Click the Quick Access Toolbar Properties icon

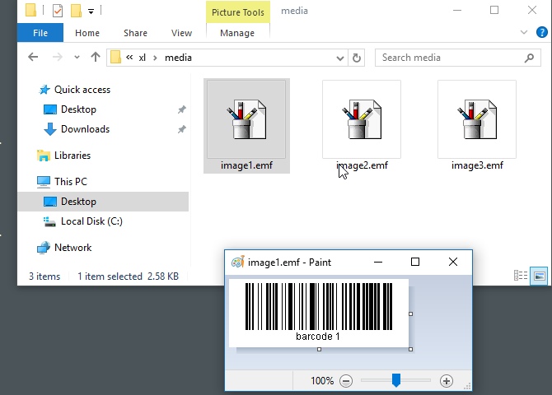58,11
